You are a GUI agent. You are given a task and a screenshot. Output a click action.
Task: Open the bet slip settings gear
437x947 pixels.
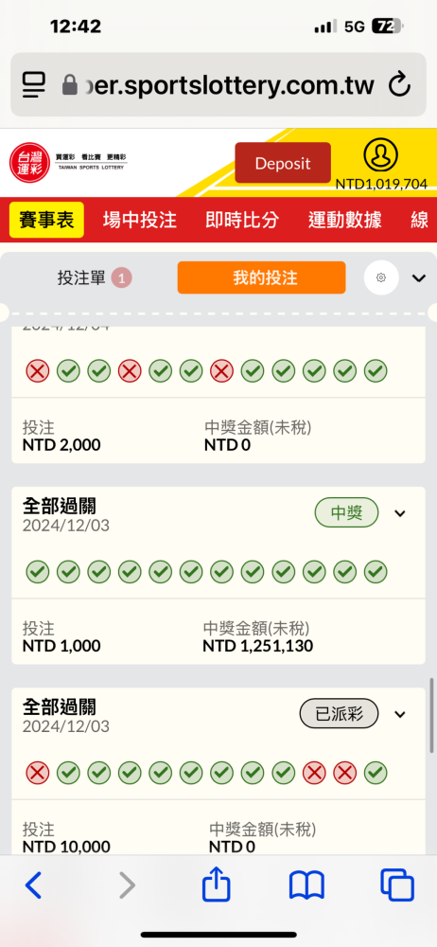coord(381,277)
